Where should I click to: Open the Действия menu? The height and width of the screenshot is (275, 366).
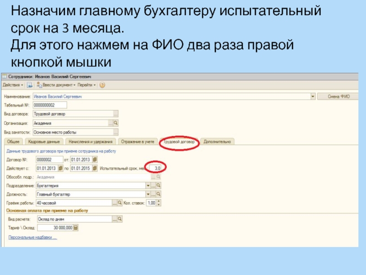pyautogui.click(x=12, y=85)
